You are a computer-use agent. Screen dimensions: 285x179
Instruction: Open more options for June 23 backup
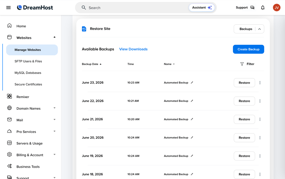pyautogui.click(x=260, y=83)
